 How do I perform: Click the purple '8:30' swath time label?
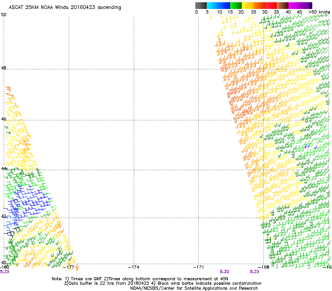tap(224, 272)
